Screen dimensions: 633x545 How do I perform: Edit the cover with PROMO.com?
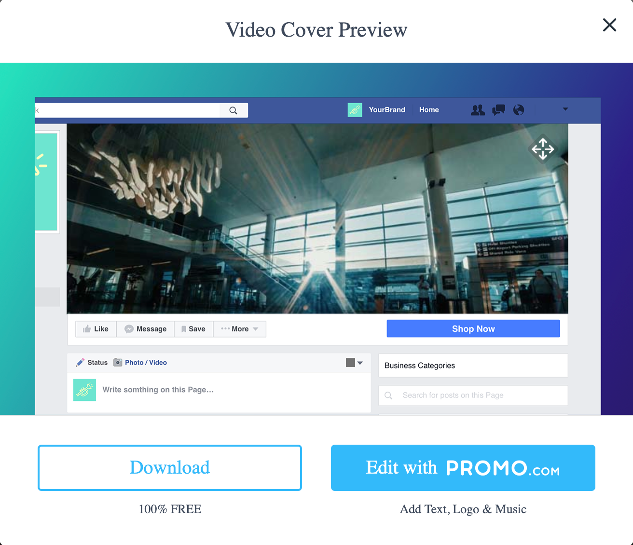462,467
